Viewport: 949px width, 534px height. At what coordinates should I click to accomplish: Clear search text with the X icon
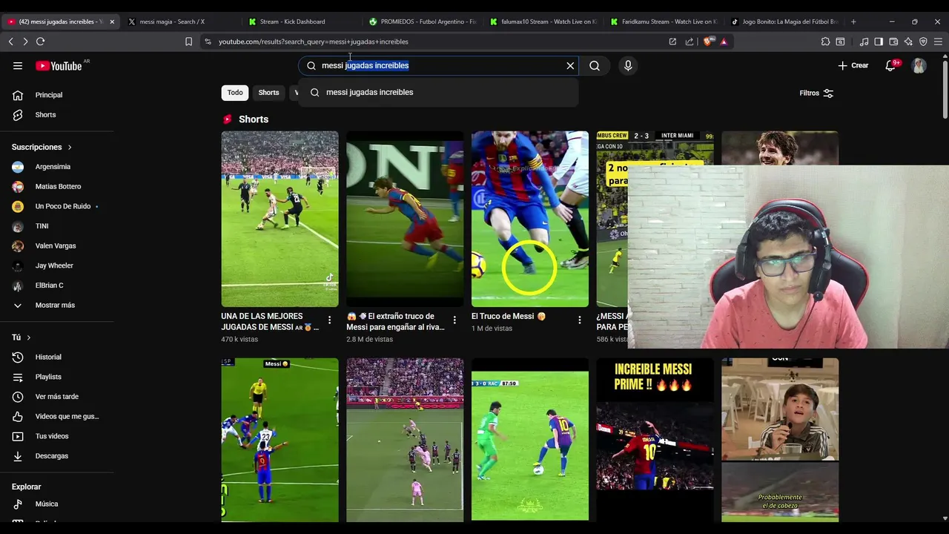pos(570,65)
